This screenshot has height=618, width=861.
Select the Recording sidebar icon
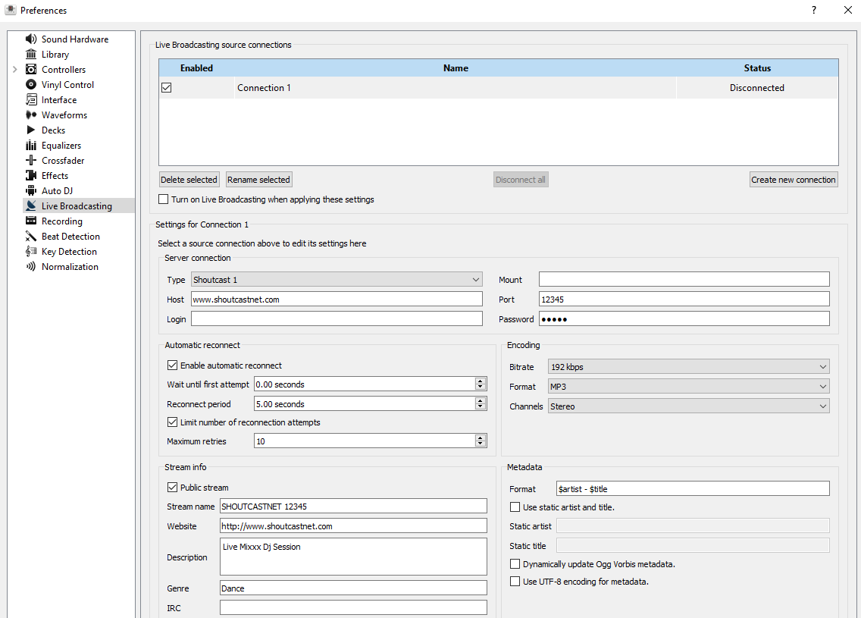(30, 221)
